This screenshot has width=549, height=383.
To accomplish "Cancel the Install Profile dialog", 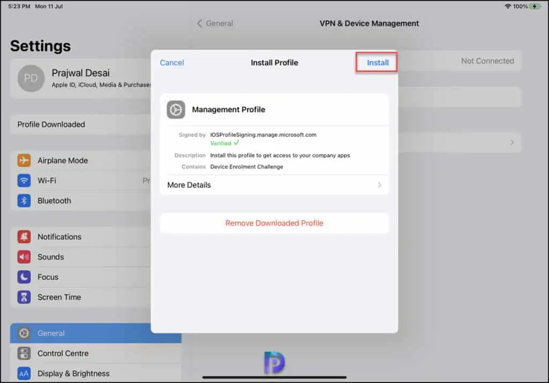I will (x=172, y=63).
